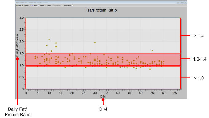Image resolution: width=209 pixels, height=118 pixels.
Task: Click the DIM x-axis label
Action: pyautogui.click(x=103, y=96)
